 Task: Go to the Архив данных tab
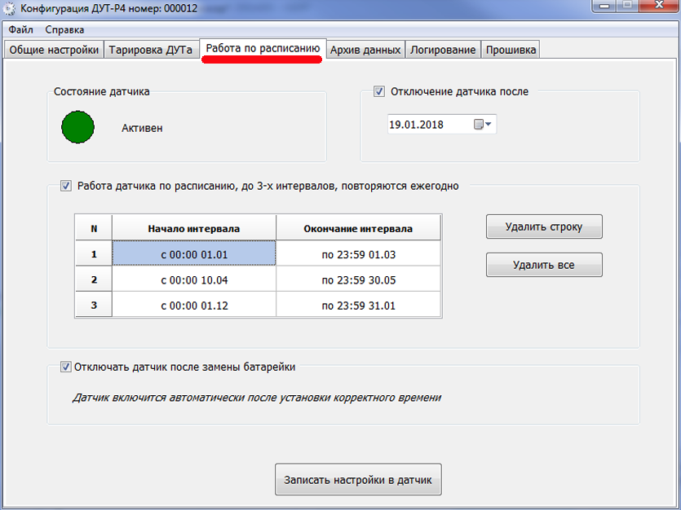coord(365,50)
